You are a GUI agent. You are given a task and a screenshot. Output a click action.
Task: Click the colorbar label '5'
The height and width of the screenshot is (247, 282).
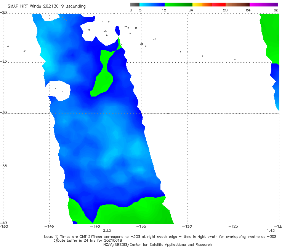[x=140, y=10]
